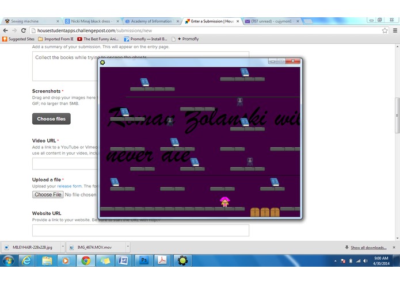Open Sticky Notes from the taskbar
This screenshot has width=400, height=284.
click(105, 260)
